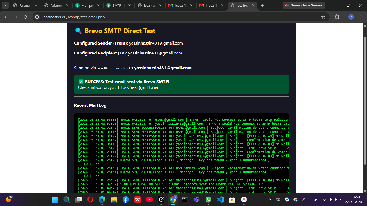Reload the test-email page
This screenshot has width=367, height=206.
pos(26,17)
